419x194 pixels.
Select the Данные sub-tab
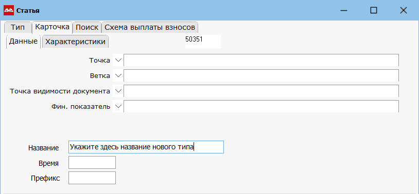[23, 42]
